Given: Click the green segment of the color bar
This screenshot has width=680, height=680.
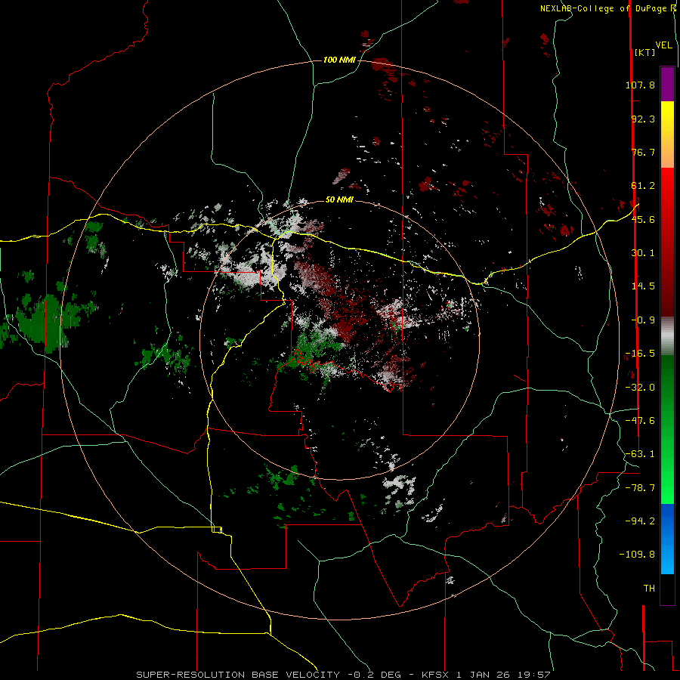Looking at the screenshot, I should tap(667, 429).
